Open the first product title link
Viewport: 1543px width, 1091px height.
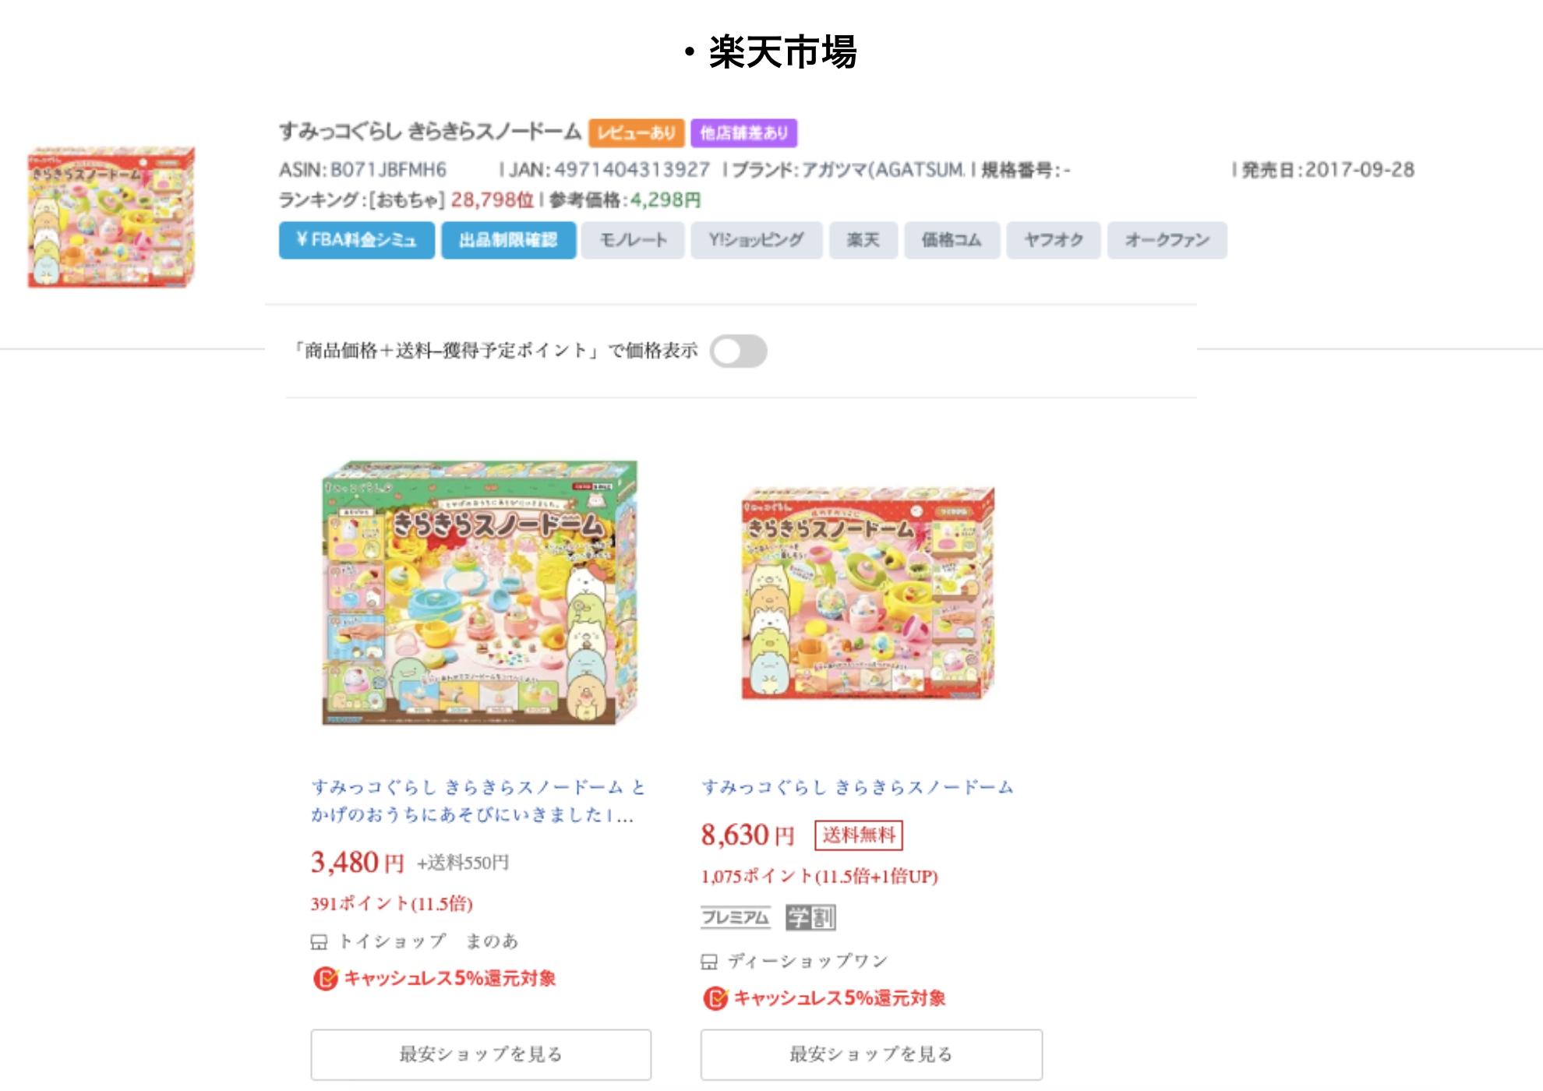click(x=478, y=801)
